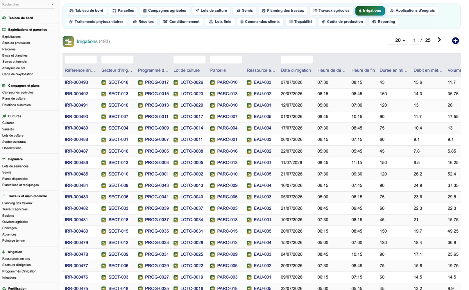This screenshot has width=469, height=290.
Task: Open PARC-004 in IRR-000489 row
Action: (227, 128)
